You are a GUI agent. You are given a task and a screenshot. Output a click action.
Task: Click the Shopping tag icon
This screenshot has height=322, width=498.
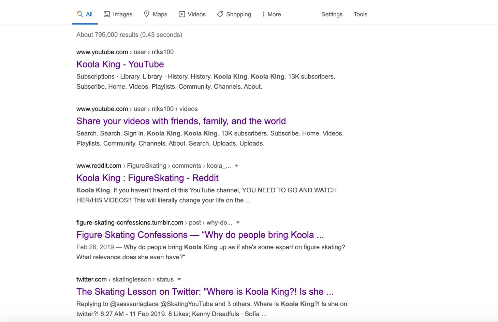coord(220,14)
